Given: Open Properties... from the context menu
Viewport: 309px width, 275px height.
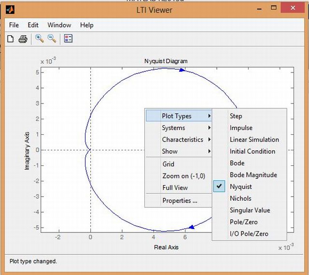Looking at the screenshot, I should pyautogui.click(x=179, y=201).
